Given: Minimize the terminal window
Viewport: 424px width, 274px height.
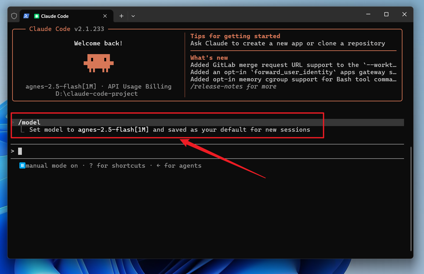Looking at the screenshot, I should 368,14.
